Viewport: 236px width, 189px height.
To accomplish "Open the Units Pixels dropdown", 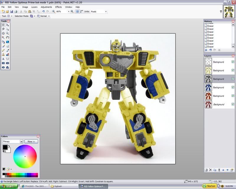I will [x=106, y=12].
